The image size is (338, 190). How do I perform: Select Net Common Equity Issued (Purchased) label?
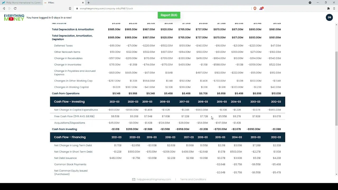71,172
